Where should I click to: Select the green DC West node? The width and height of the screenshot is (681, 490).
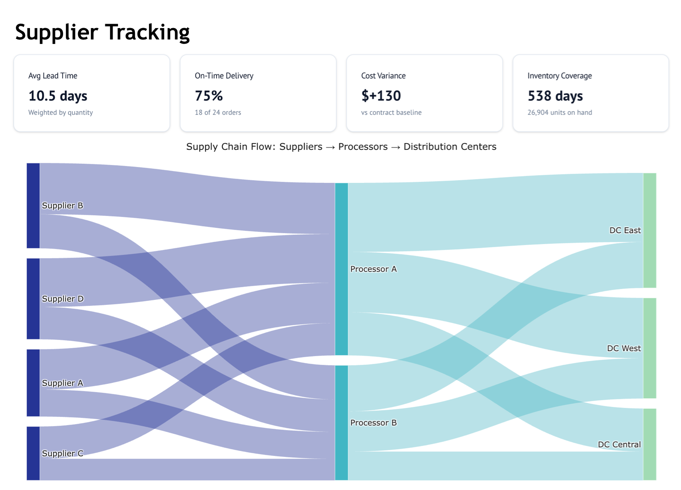click(650, 348)
